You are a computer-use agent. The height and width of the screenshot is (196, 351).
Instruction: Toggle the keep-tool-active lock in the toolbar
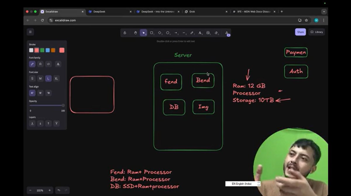[125, 33]
